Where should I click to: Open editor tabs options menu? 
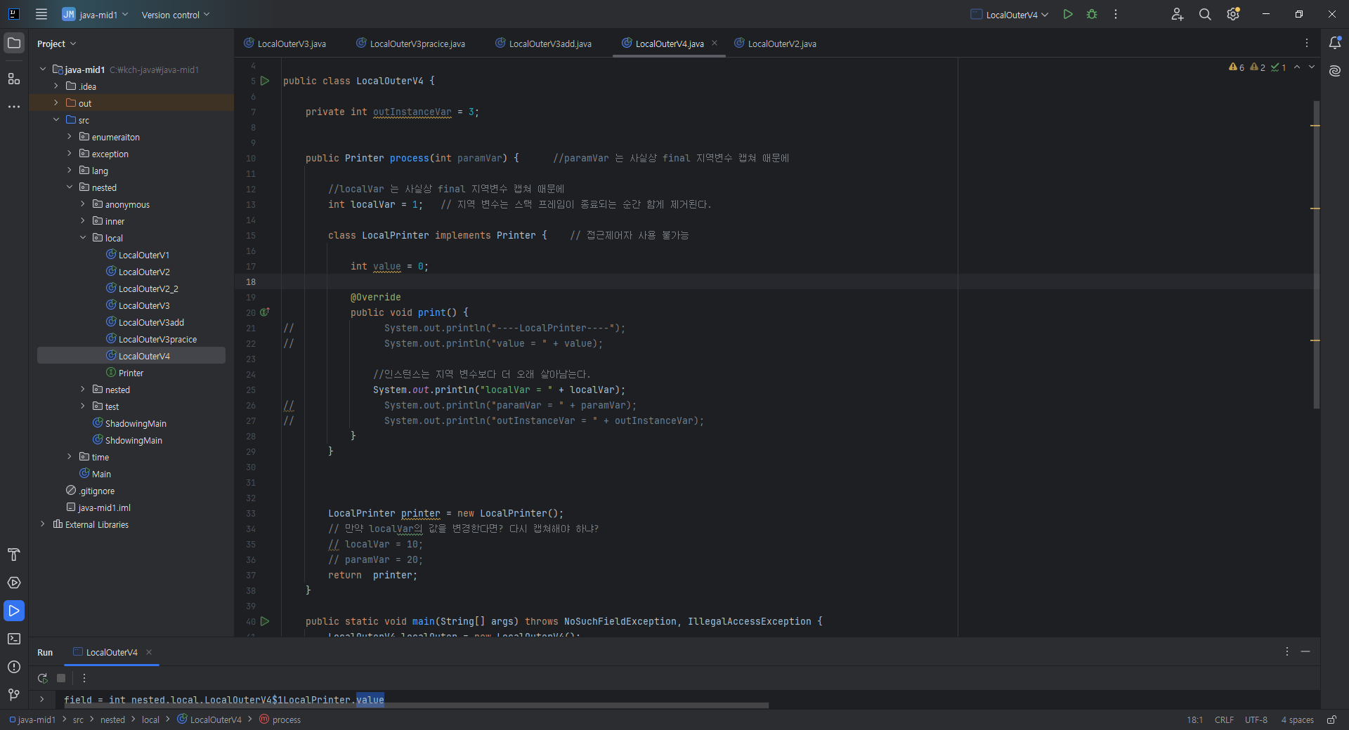click(1307, 43)
